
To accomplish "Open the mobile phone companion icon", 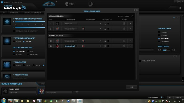I will 91,4.
